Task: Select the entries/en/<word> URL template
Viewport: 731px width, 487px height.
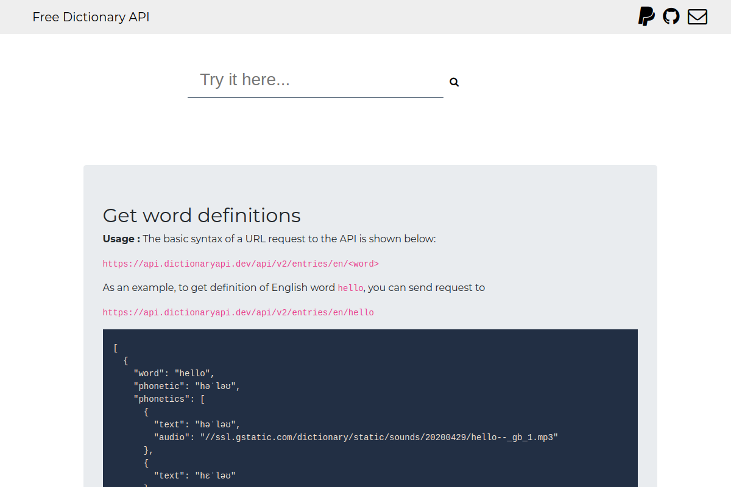Action: tap(241, 264)
